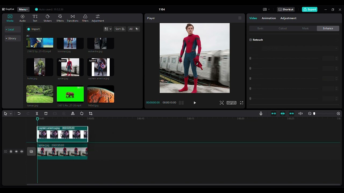Click the timeline zoom slider handle

(314, 114)
